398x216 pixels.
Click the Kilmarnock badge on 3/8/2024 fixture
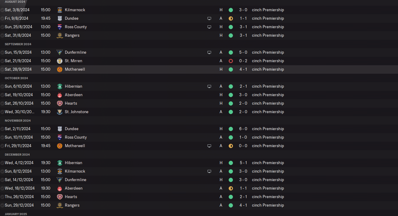[60, 10]
